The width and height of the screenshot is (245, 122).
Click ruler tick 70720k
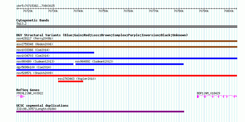coord(28,11)
